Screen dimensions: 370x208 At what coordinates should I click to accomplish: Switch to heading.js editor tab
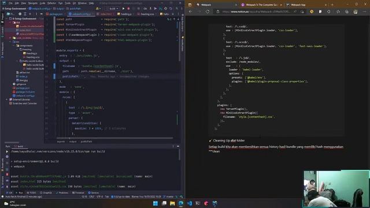[x=125, y=14]
